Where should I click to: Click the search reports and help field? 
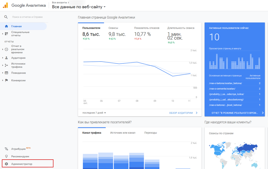coord(27,17)
